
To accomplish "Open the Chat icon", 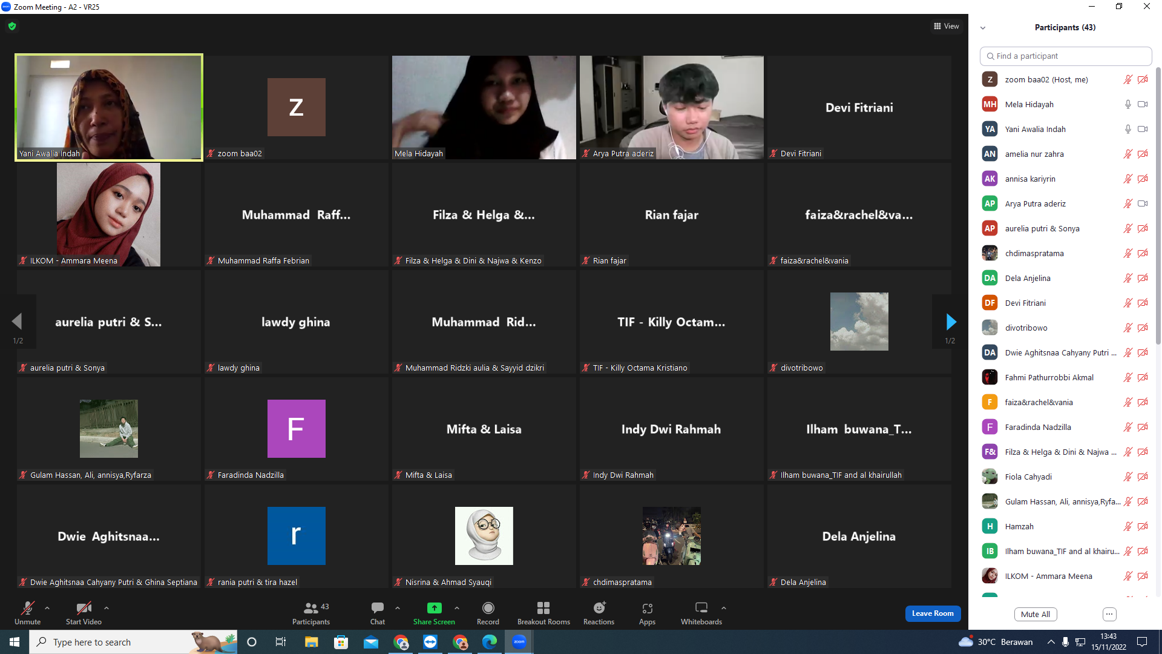I will coord(378,608).
